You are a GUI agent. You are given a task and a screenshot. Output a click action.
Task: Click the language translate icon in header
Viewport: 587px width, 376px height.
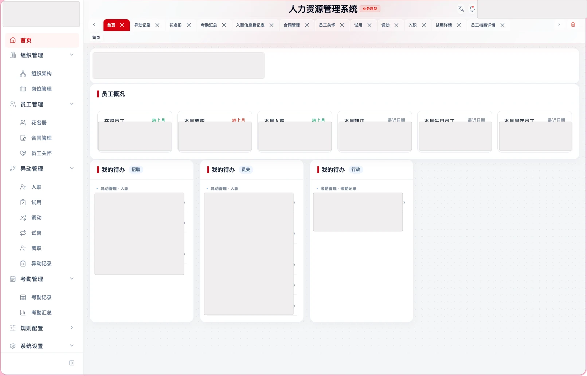(x=461, y=9)
